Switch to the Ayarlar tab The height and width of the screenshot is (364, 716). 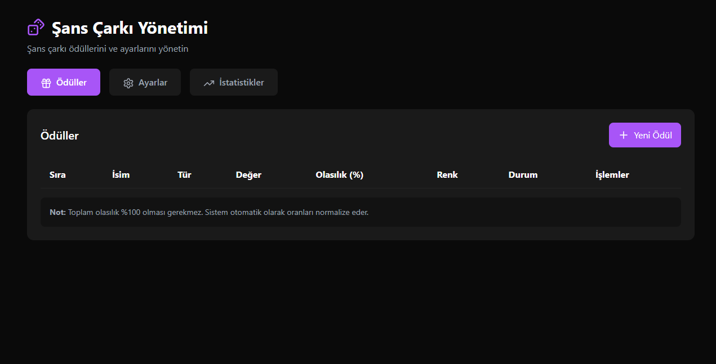click(145, 82)
